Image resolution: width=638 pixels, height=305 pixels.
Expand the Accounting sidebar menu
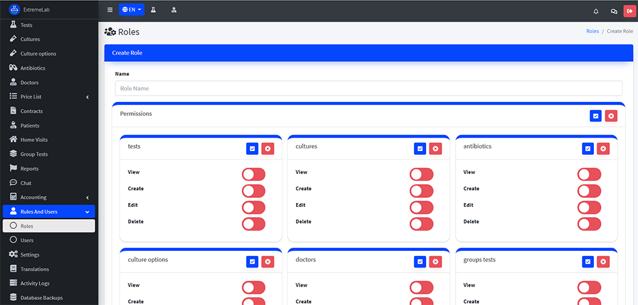[48, 197]
